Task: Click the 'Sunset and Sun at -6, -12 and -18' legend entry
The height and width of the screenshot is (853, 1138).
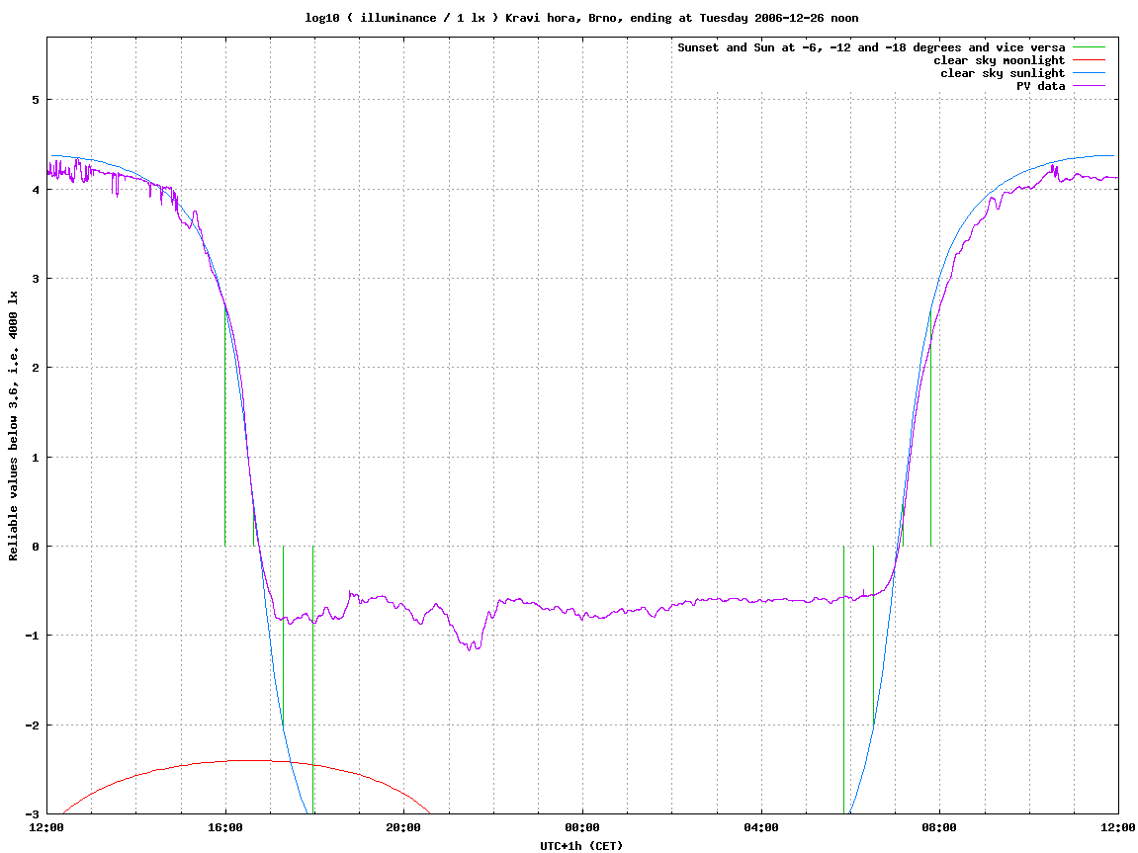Action: 871,47
